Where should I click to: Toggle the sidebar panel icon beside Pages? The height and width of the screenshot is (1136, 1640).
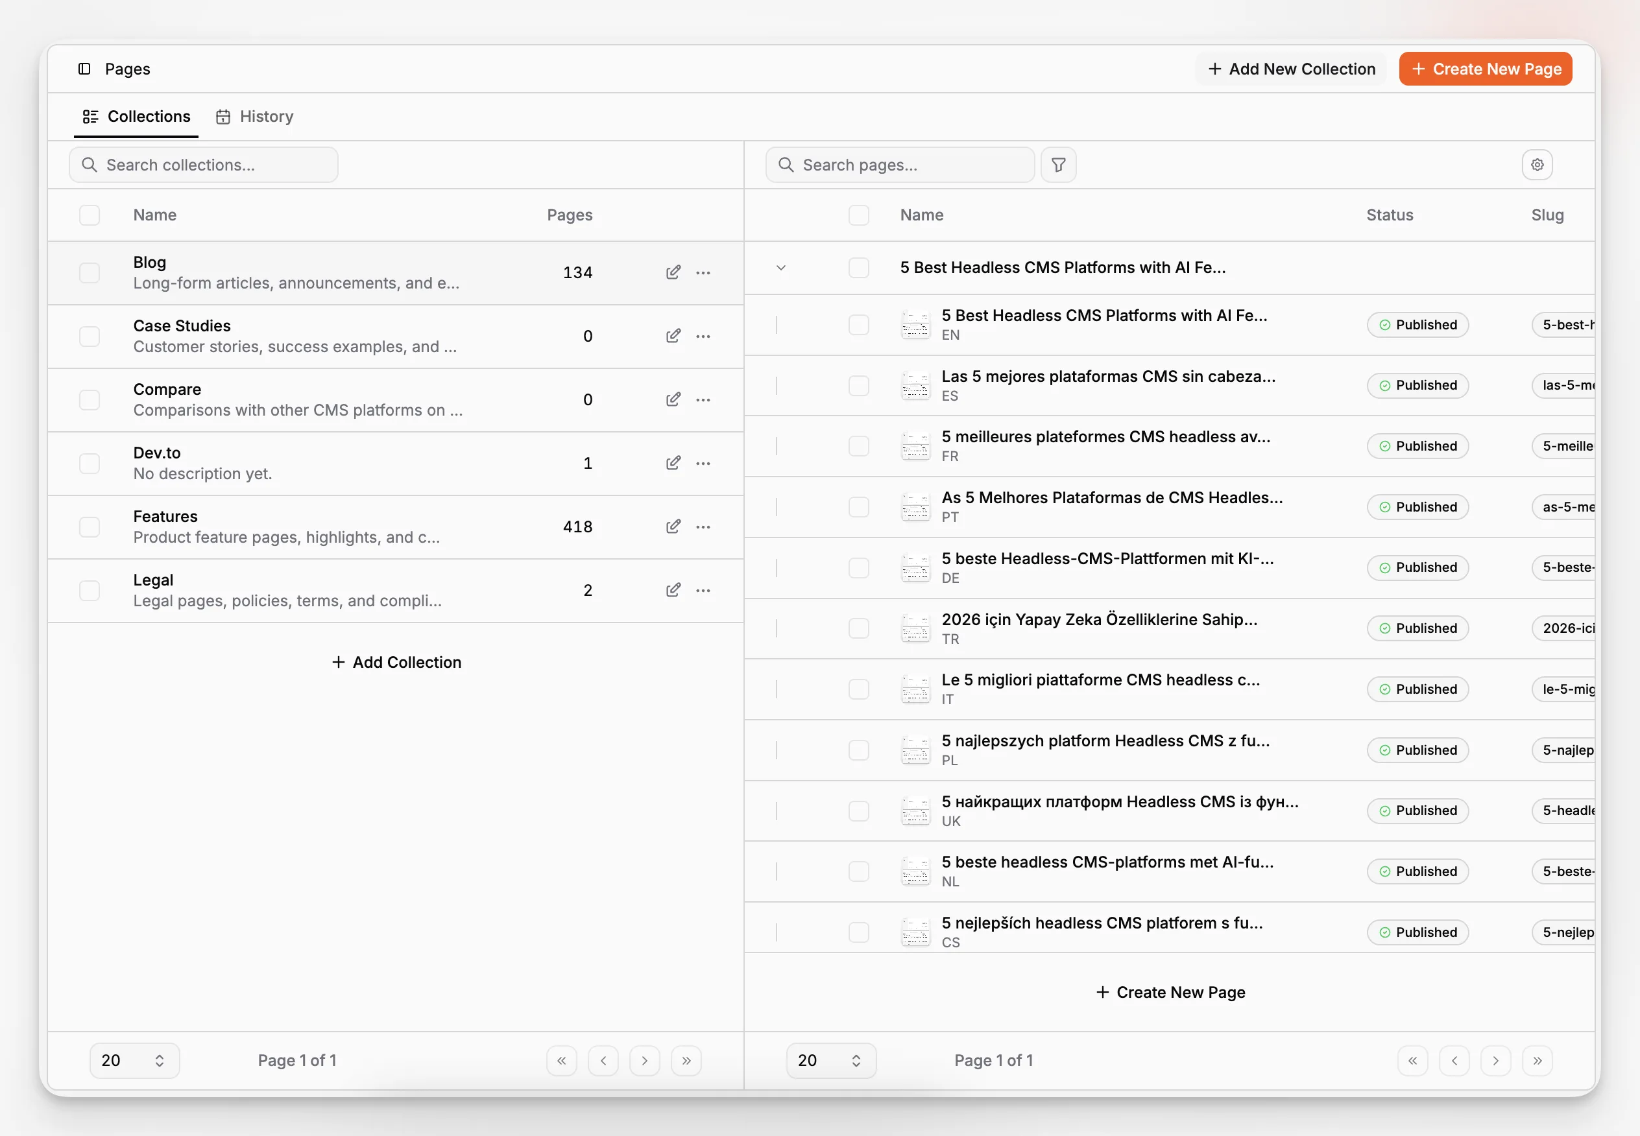[84, 69]
